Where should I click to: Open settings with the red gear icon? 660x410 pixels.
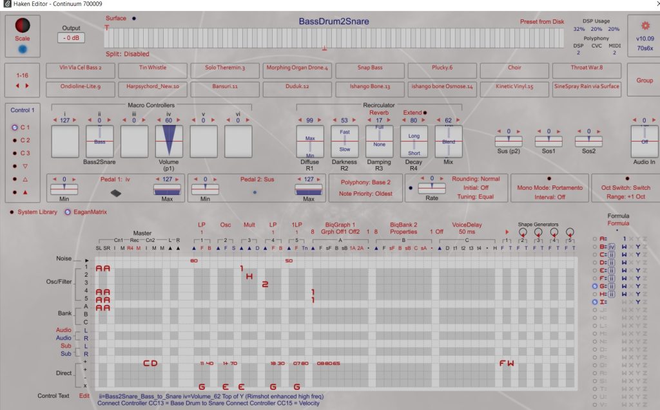tap(645, 26)
